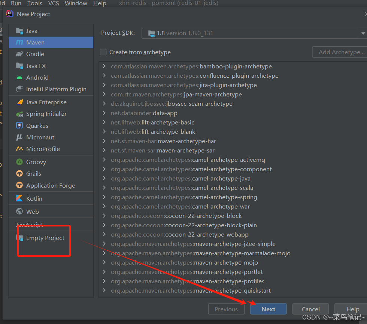This screenshot has height=324, width=367.
Task: Choose the IntelliJ Platform Plugin icon
Action: pos(19,89)
